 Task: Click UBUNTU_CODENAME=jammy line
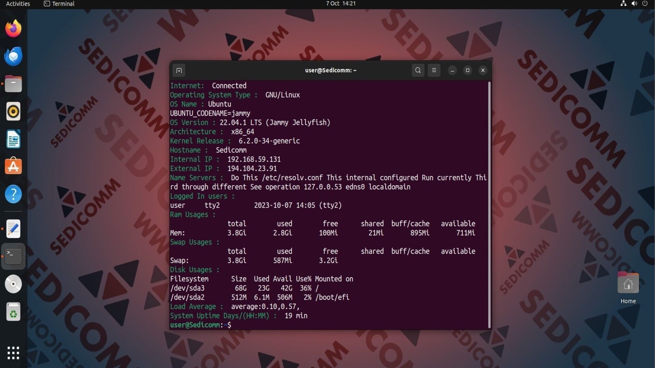[x=210, y=113]
